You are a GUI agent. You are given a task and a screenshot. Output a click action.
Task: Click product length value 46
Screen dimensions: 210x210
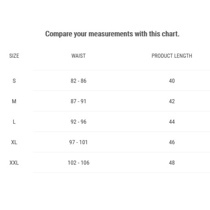pyautogui.click(x=172, y=142)
